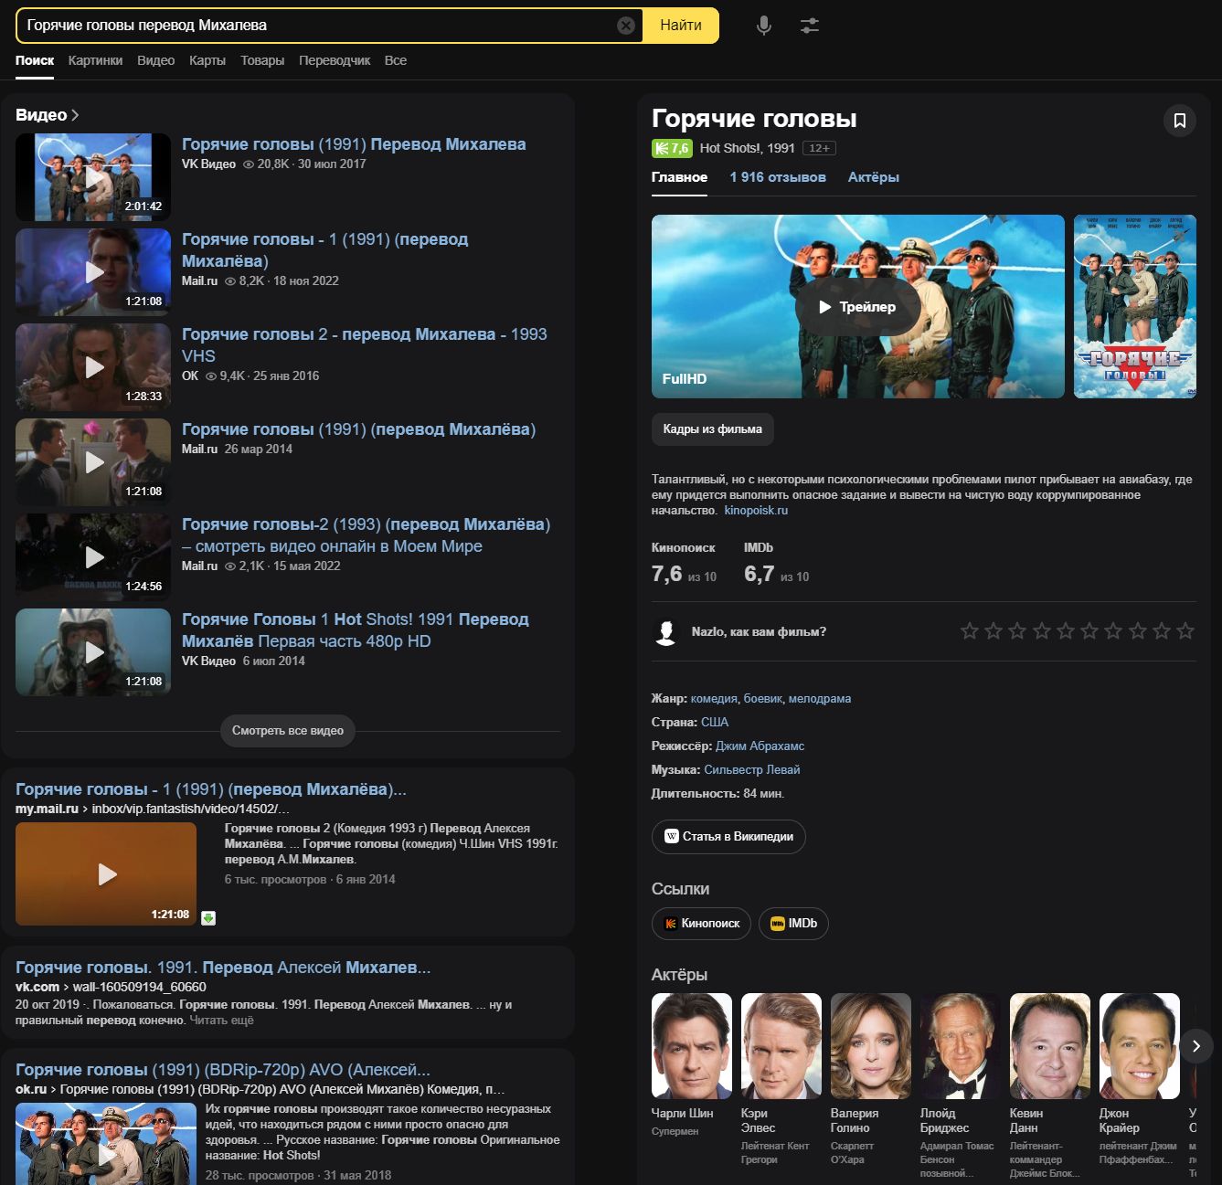Expand all results via Смотреть все видео

tap(288, 731)
